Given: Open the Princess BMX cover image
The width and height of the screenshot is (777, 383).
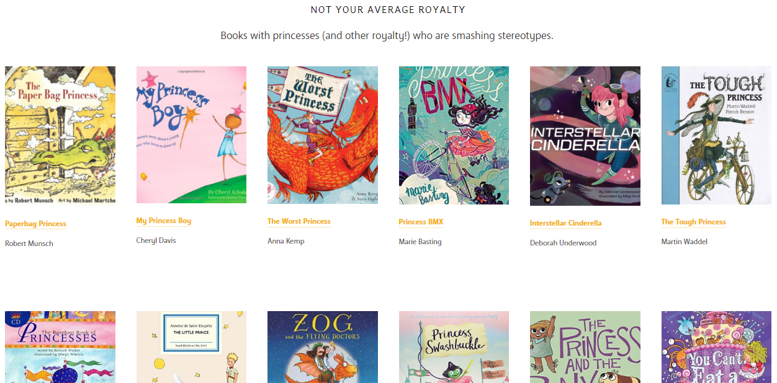Looking at the screenshot, I should [454, 135].
